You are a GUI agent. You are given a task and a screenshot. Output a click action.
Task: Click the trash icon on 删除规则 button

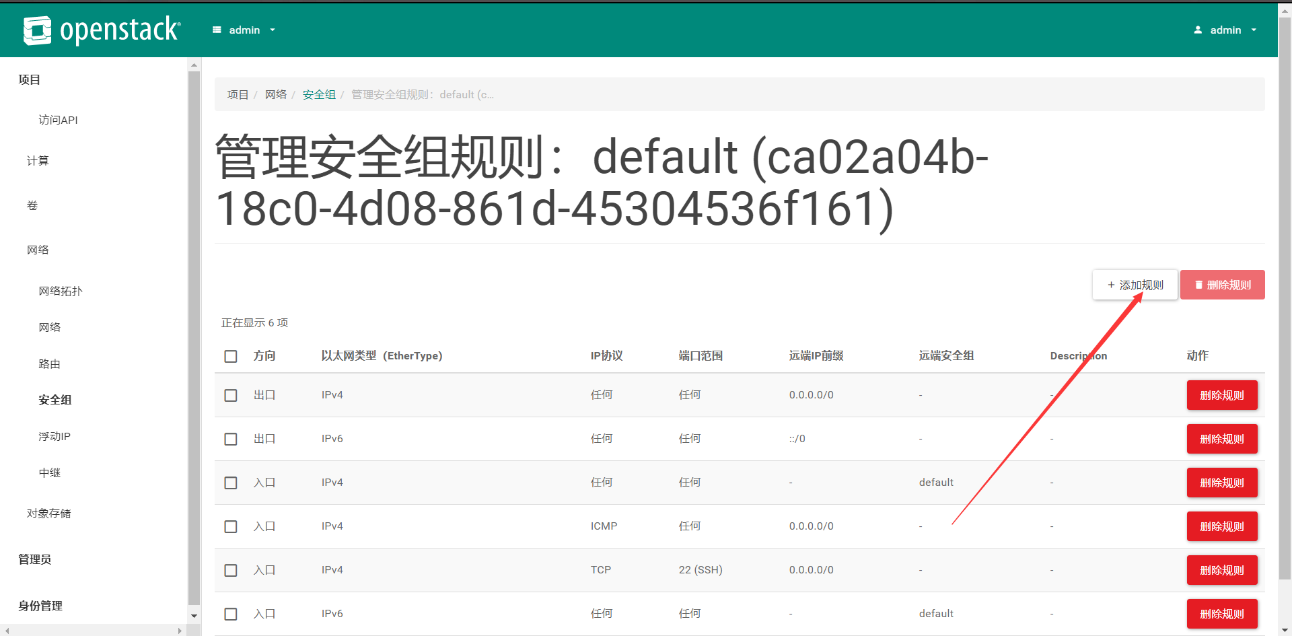[x=1197, y=285]
